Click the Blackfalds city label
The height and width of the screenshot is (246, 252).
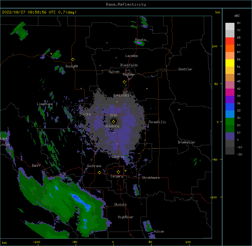coord(129,65)
